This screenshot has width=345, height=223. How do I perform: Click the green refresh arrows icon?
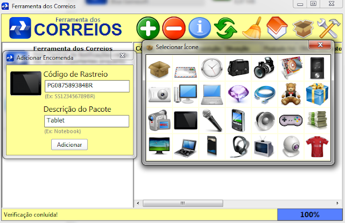coord(225,28)
